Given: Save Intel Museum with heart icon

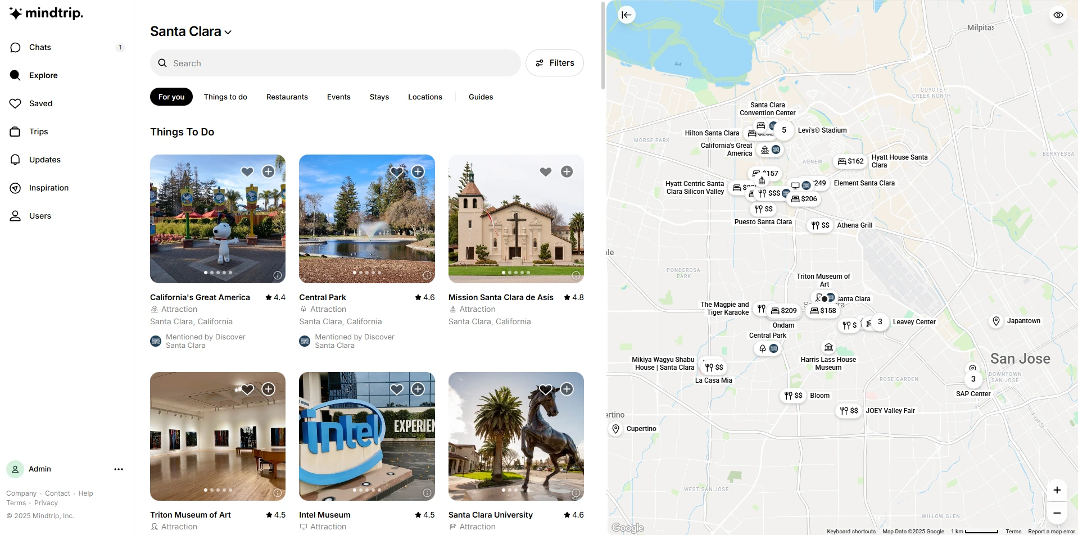Looking at the screenshot, I should [x=397, y=389].
